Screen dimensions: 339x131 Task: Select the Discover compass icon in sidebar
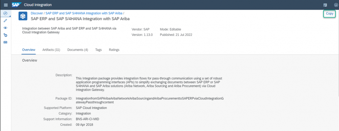tap(6, 13)
